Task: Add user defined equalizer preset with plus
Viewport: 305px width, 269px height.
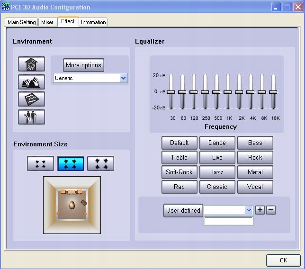Action: click(260, 210)
